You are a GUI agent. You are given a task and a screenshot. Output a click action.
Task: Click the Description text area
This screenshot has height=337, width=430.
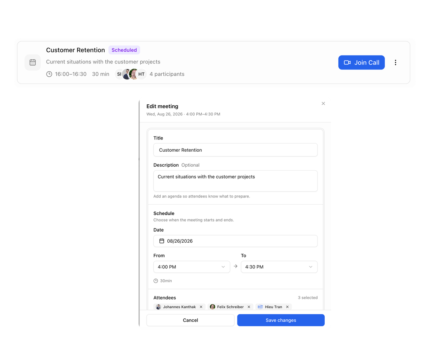coord(235,181)
